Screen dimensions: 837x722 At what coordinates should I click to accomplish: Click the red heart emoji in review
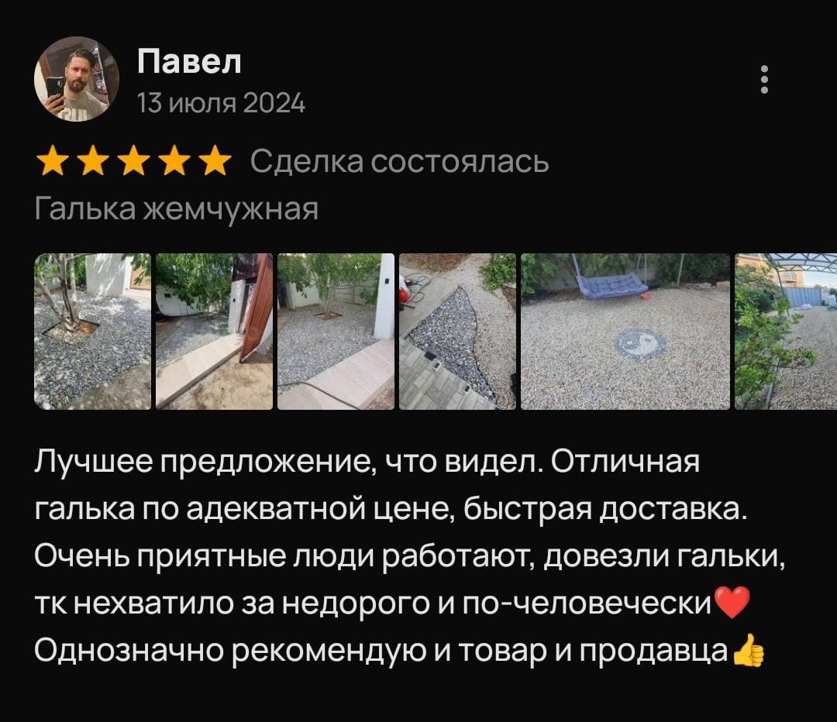tap(732, 603)
